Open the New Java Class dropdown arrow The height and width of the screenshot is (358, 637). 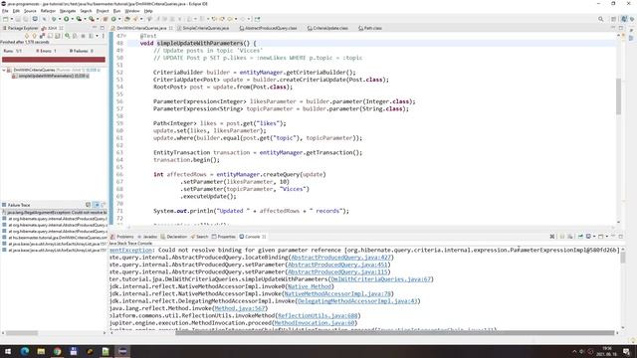pyautogui.click(x=119, y=19)
